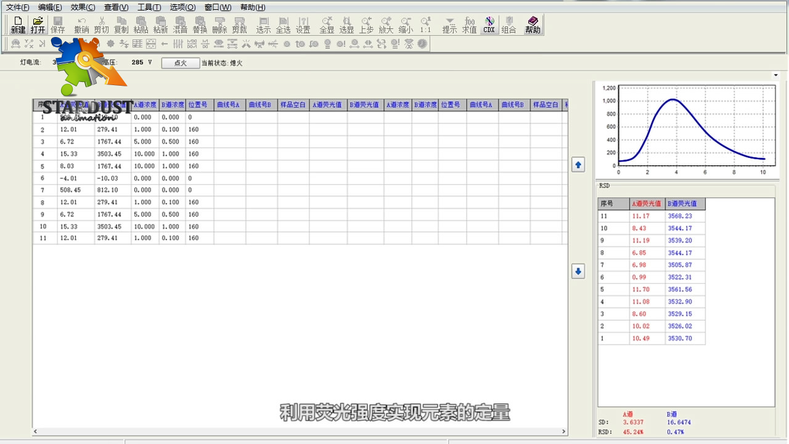The width and height of the screenshot is (789, 444).
Task: Click the 保存 (Save) toolbar icon
Action: coord(57,25)
